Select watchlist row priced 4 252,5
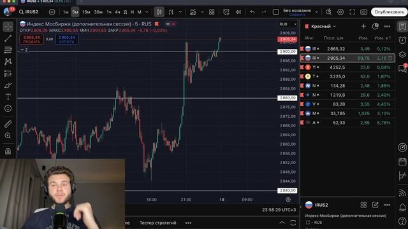The image size is (408, 229). [x=347, y=67]
